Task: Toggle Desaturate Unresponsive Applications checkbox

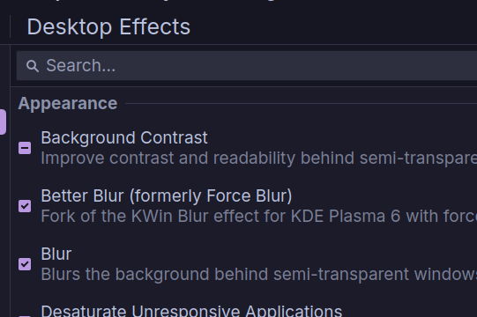Action: coord(25,316)
